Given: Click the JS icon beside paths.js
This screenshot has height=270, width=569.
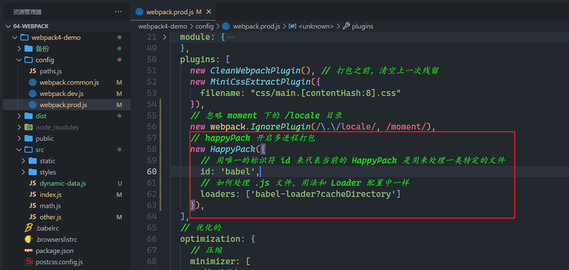Looking at the screenshot, I should coord(33,71).
